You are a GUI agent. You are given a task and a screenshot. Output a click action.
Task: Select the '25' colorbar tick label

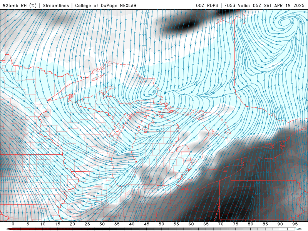[87, 224]
